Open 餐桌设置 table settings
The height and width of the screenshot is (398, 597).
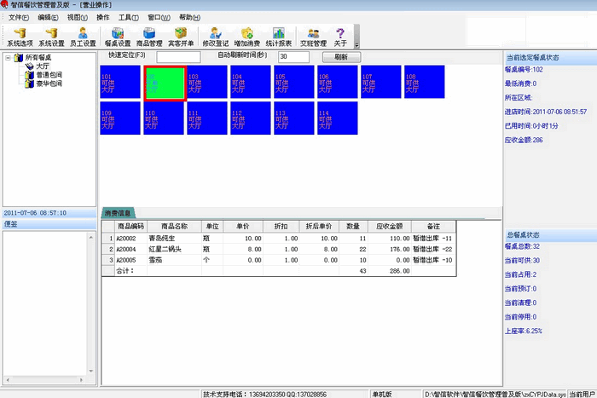tap(118, 36)
